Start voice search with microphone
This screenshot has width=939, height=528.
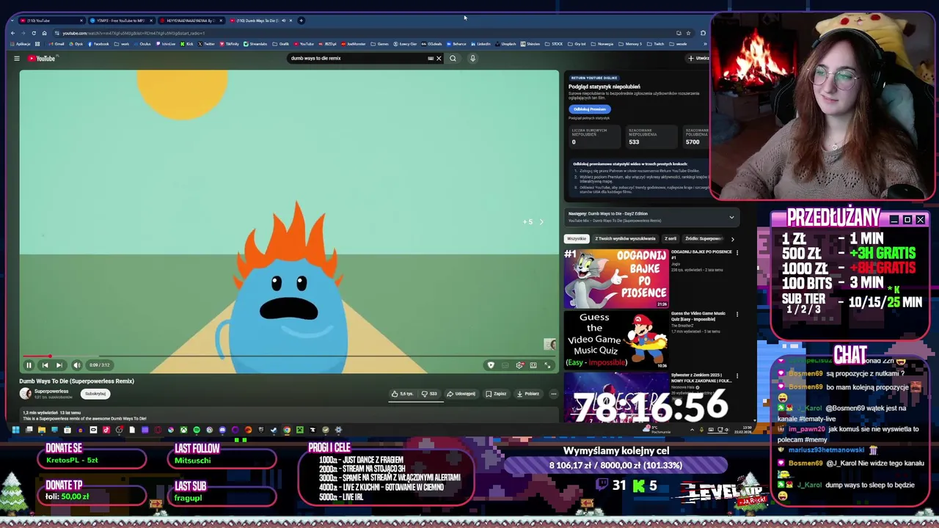coord(472,59)
